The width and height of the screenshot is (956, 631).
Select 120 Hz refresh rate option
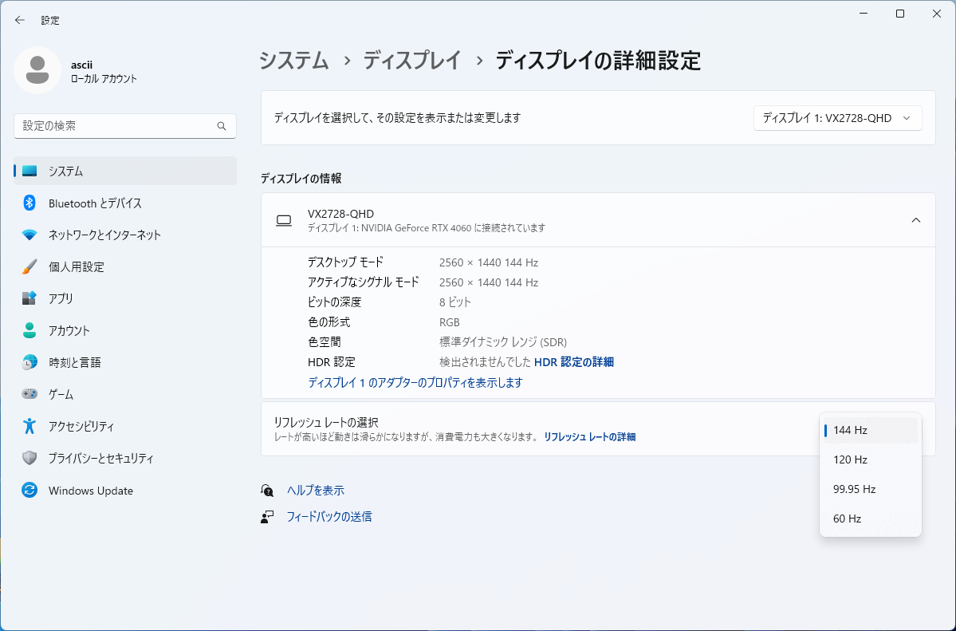[x=850, y=459]
